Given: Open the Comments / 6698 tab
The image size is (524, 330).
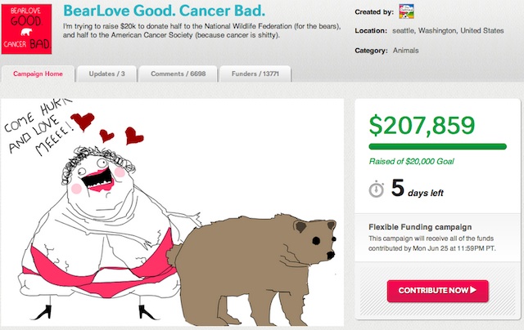Looking at the screenshot, I should (x=178, y=74).
